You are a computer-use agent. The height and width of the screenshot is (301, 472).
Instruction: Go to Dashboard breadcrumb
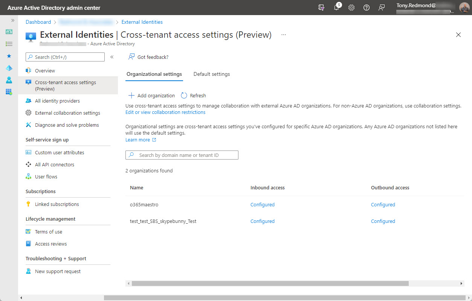click(x=38, y=22)
